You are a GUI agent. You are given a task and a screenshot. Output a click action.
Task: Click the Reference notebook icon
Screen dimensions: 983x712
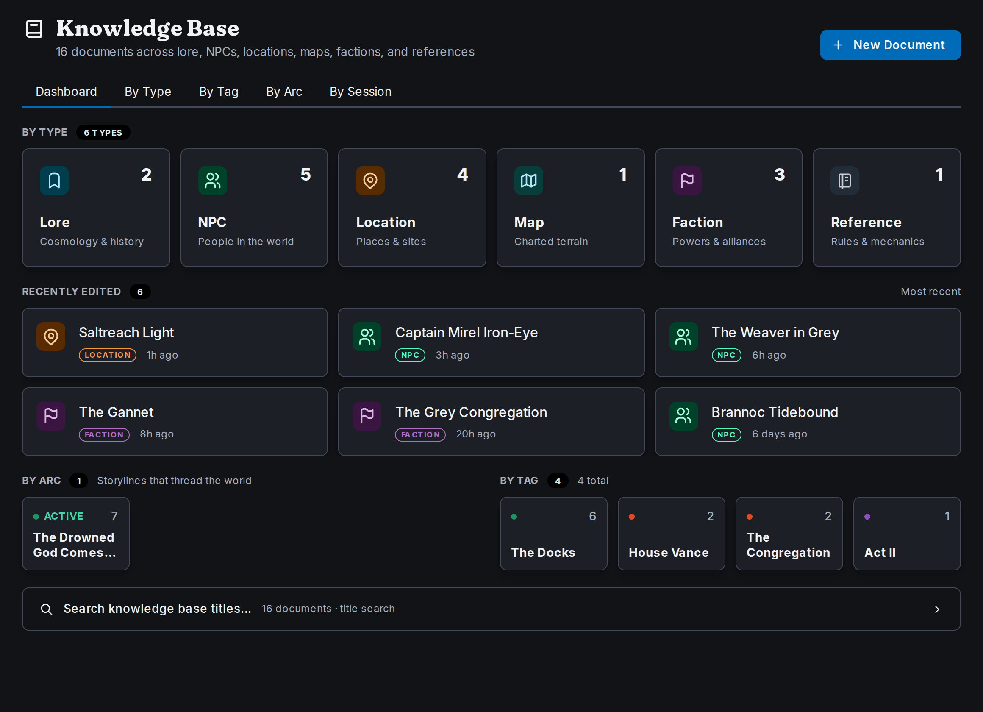(845, 181)
